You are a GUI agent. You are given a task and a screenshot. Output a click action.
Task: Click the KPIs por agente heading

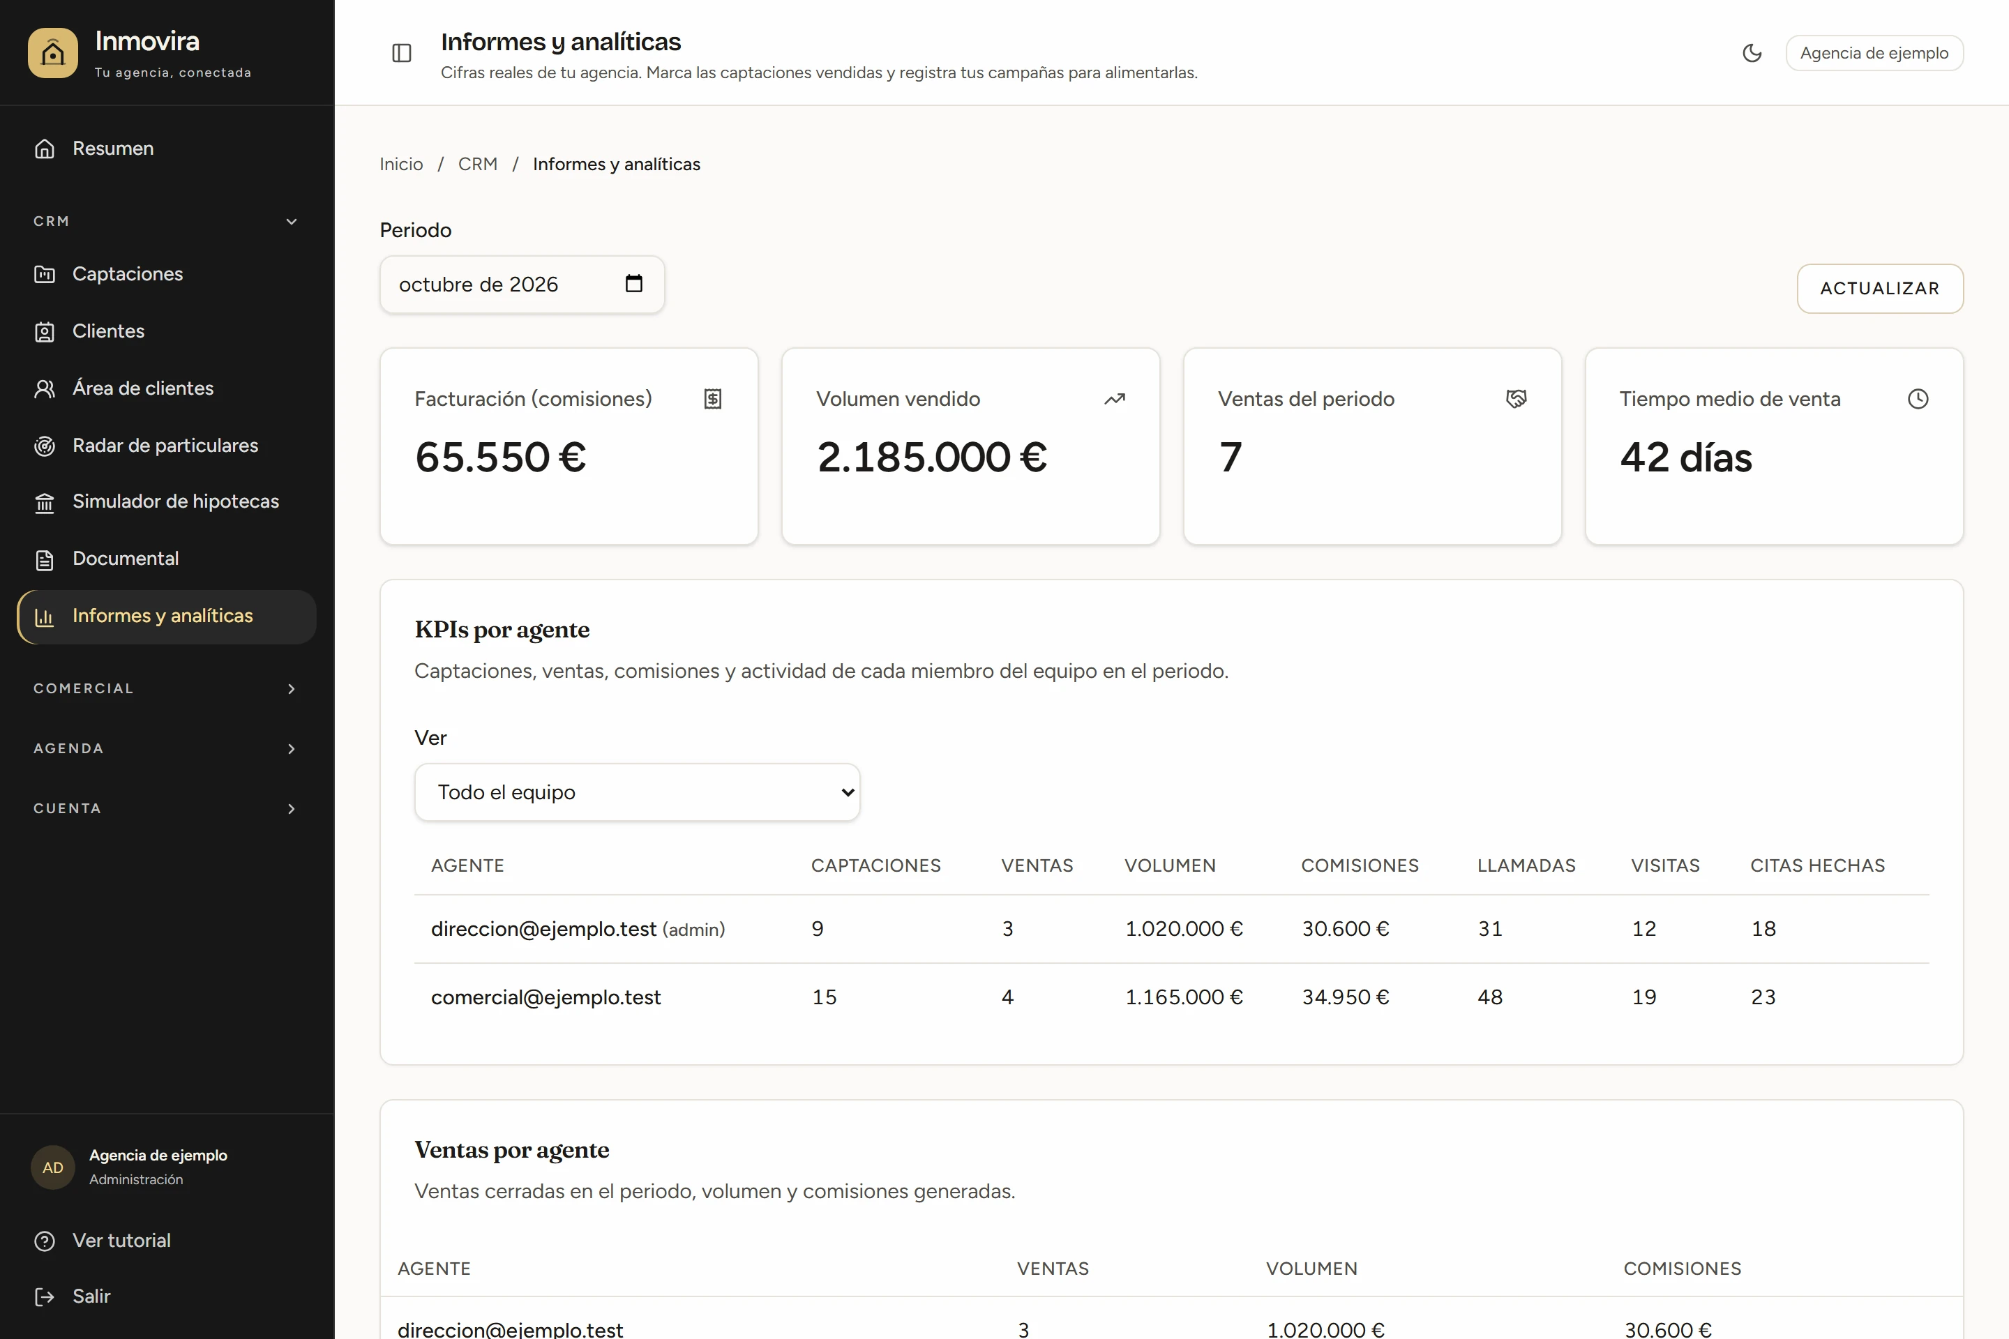502,630
